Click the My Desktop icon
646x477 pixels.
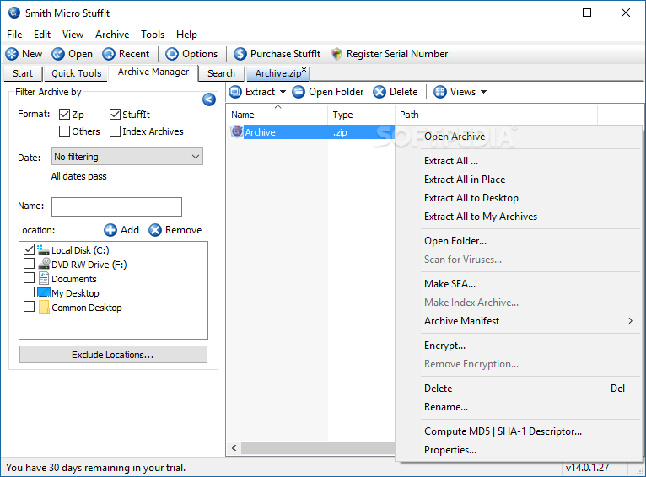tap(44, 293)
